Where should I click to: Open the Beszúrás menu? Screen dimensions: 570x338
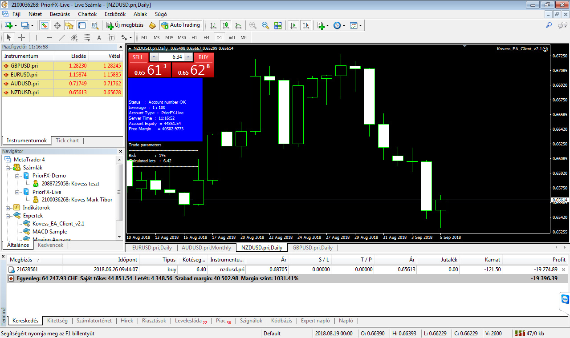[60, 14]
